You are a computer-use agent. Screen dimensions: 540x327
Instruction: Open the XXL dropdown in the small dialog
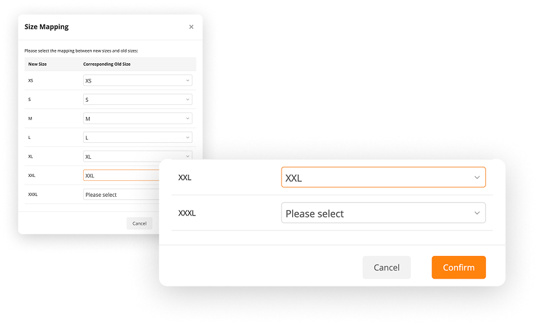pos(121,175)
